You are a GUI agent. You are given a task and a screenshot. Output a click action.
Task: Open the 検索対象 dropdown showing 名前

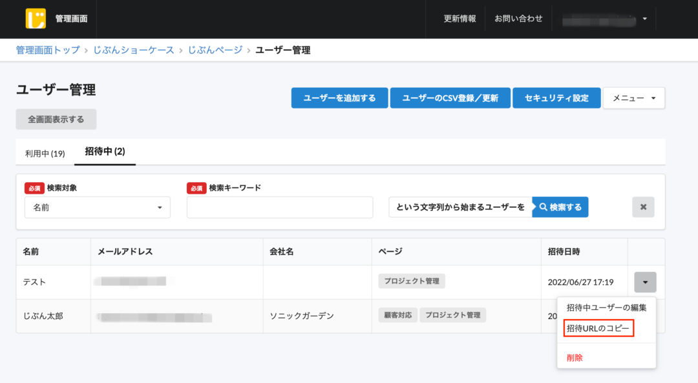tap(97, 207)
